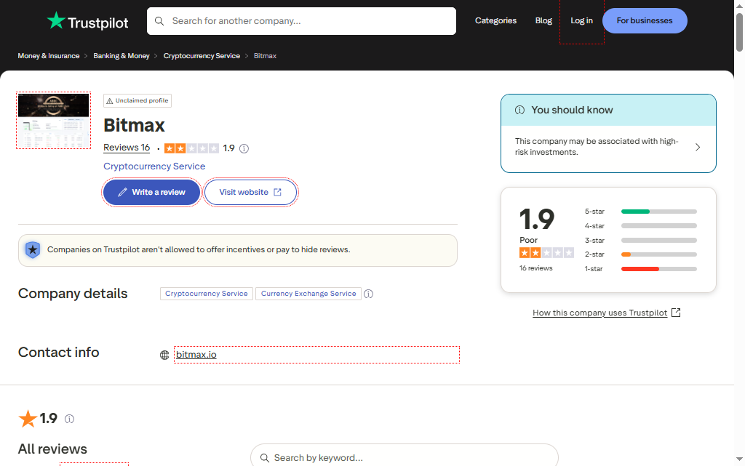Image resolution: width=745 pixels, height=466 pixels.
Task: Click Log in
Action: click(x=581, y=20)
